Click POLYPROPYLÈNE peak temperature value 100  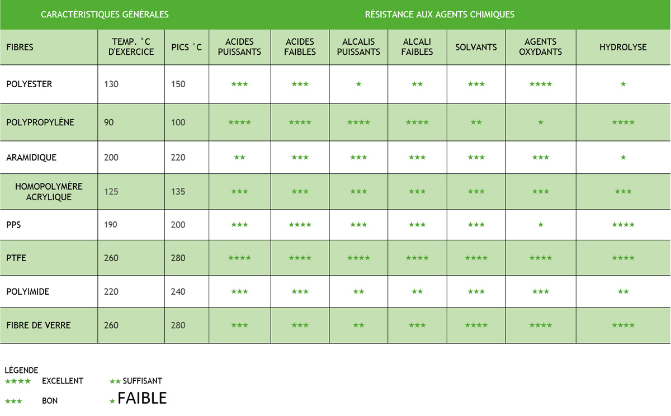(178, 122)
